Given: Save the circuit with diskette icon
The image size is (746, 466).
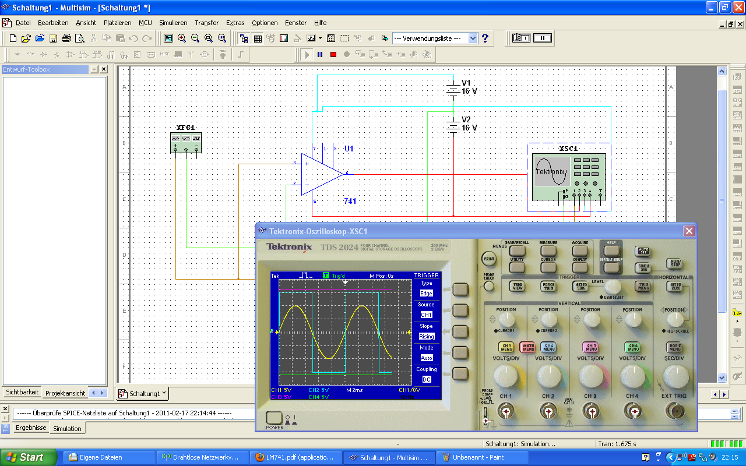Looking at the screenshot, I should (x=53, y=38).
